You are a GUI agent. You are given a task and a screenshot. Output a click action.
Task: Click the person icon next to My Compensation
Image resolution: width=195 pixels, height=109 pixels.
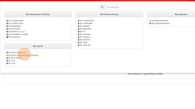[7, 21]
